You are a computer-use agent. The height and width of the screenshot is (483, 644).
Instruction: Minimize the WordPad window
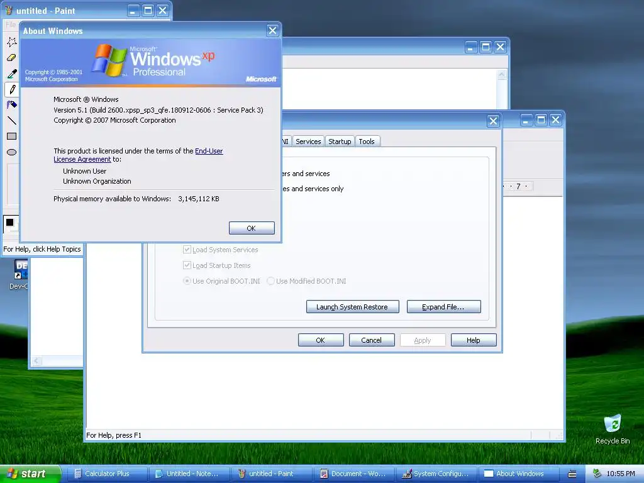click(526, 120)
